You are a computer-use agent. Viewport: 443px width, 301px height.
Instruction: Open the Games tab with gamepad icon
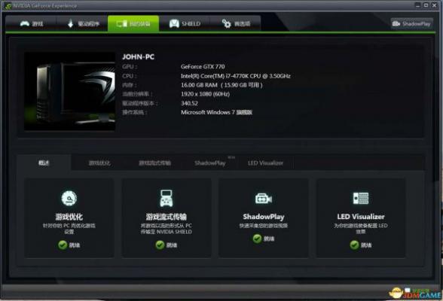(x=32, y=23)
